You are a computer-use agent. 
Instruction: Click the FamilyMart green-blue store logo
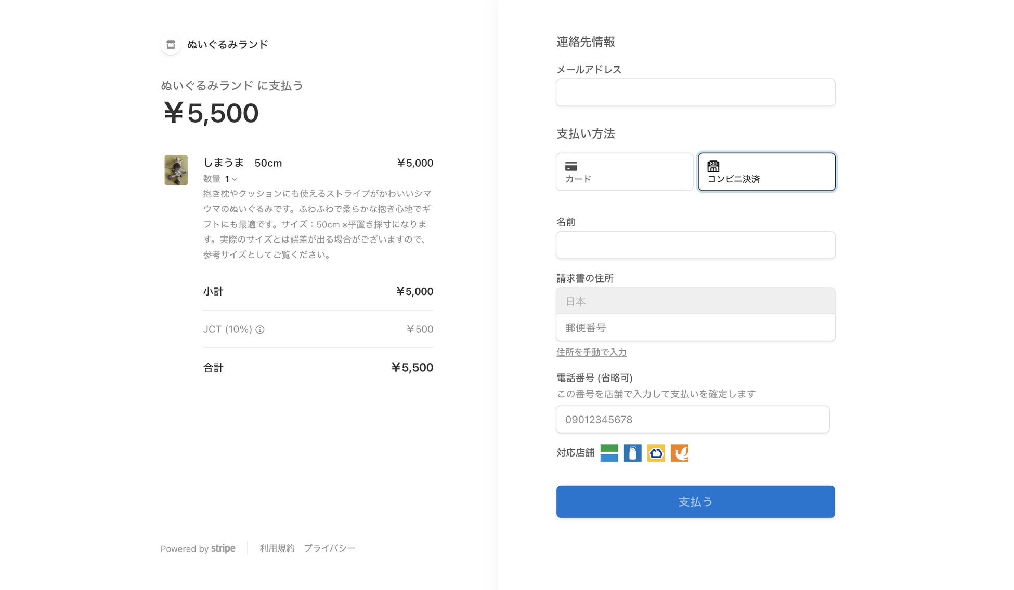[x=609, y=453]
